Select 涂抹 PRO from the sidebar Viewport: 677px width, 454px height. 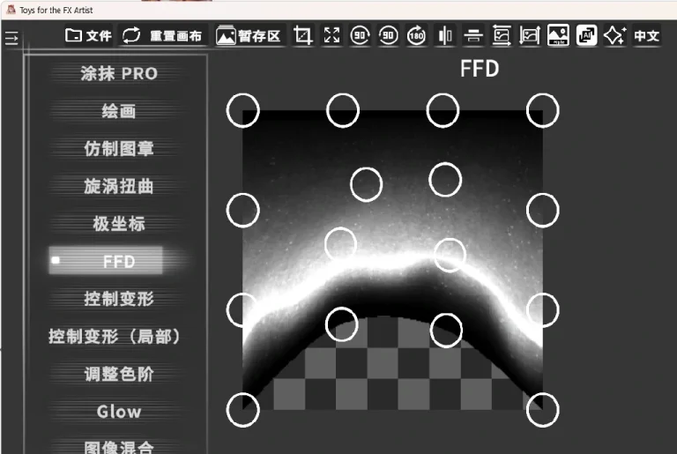point(119,74)
